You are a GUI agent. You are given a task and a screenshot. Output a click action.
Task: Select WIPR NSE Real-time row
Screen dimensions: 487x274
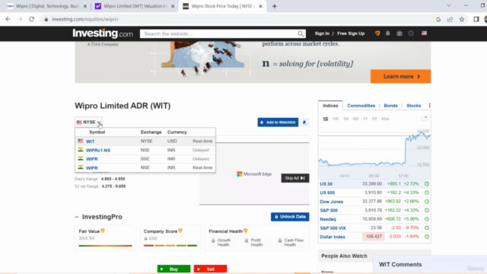pyautogui.click(x=145, y=167)
